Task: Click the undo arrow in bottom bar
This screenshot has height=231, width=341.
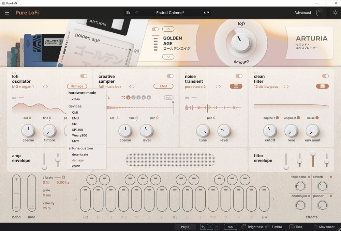Action: point(203,227)
